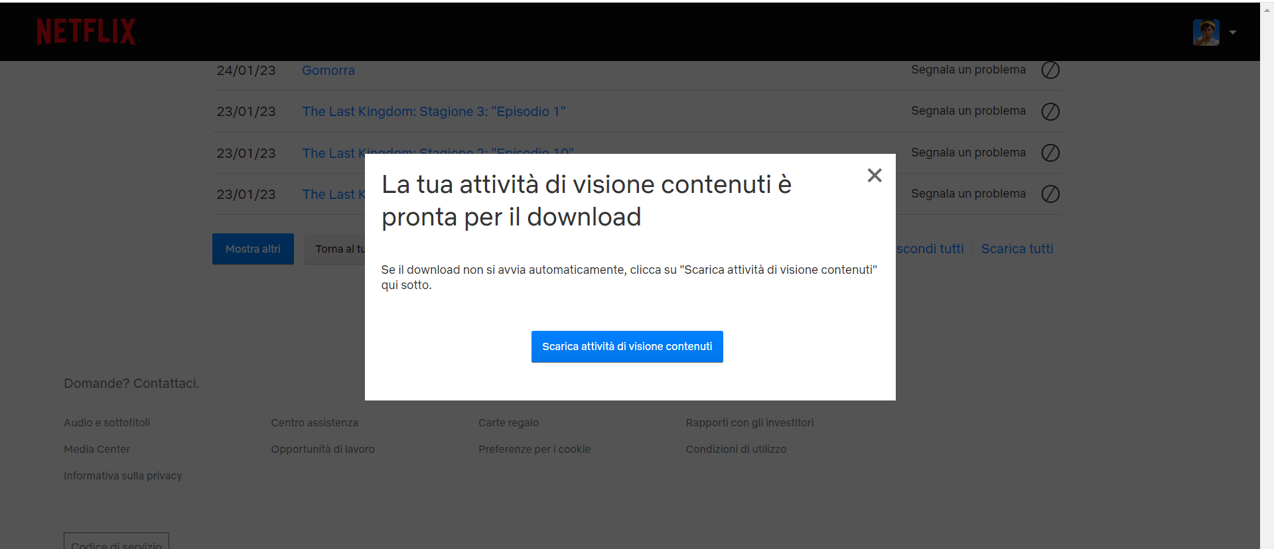This screenshot has height=549, width=1274.
Task: Open the profile avatar menu
Action: click(1206, 32)
